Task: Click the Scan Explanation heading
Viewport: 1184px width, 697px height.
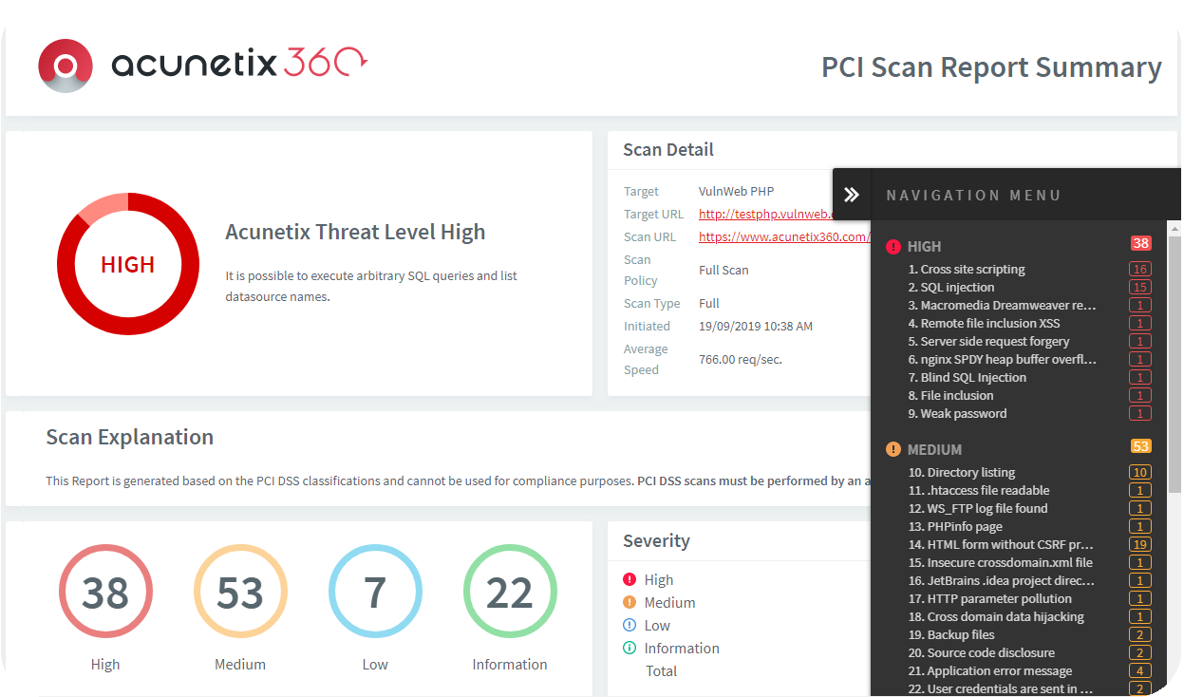Action: pos(130,437)
